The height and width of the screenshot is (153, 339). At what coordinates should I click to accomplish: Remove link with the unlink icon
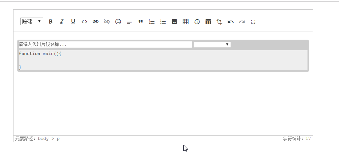point(107,22)
